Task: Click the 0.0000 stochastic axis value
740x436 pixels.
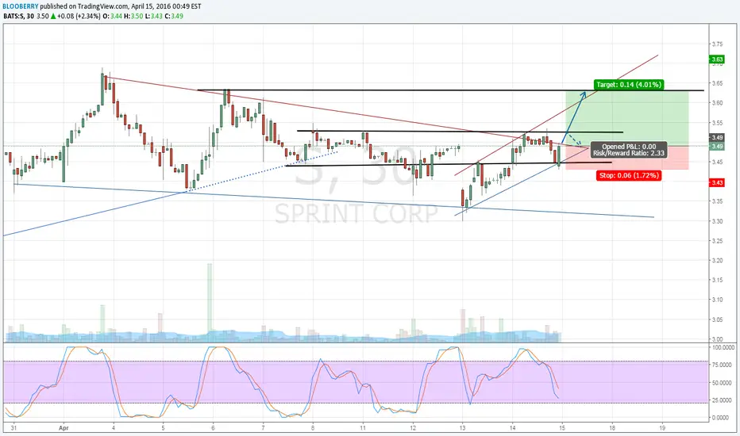Action: click(x=722, y=418)
